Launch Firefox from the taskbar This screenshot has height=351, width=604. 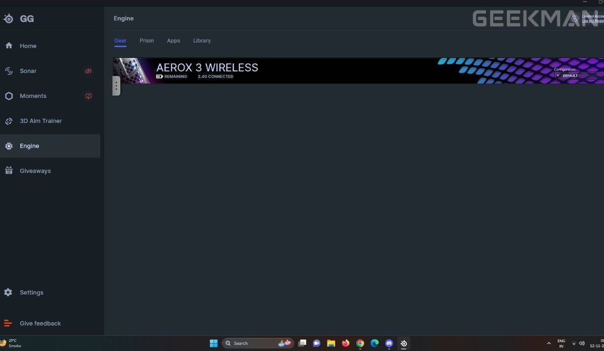click(346, 343)
